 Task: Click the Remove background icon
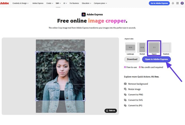[x=125, y=84]
